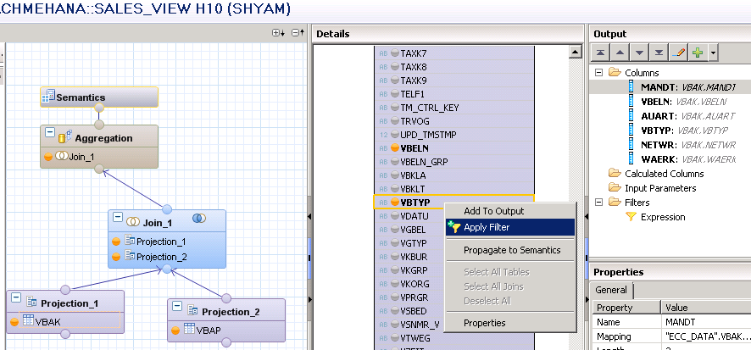Switch to the General properties tab
The height and width of the screenshot is (350, 751).
coord(610,290)
